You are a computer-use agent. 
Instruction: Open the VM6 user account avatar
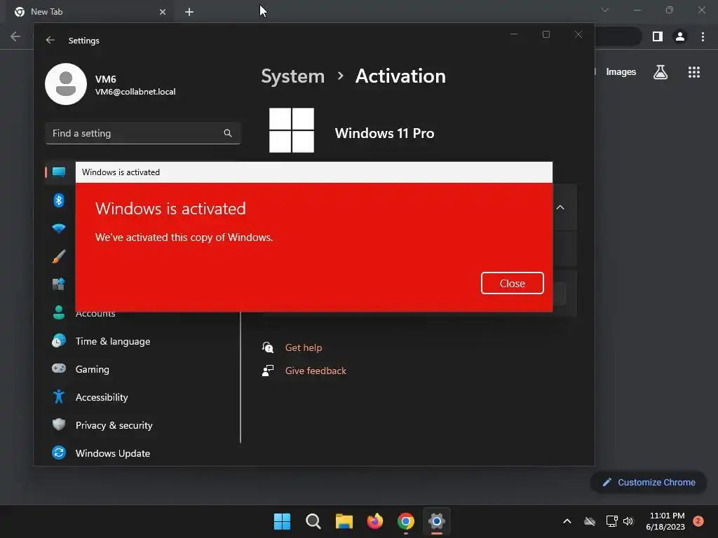pyautogui.click(x=66, y=84)
